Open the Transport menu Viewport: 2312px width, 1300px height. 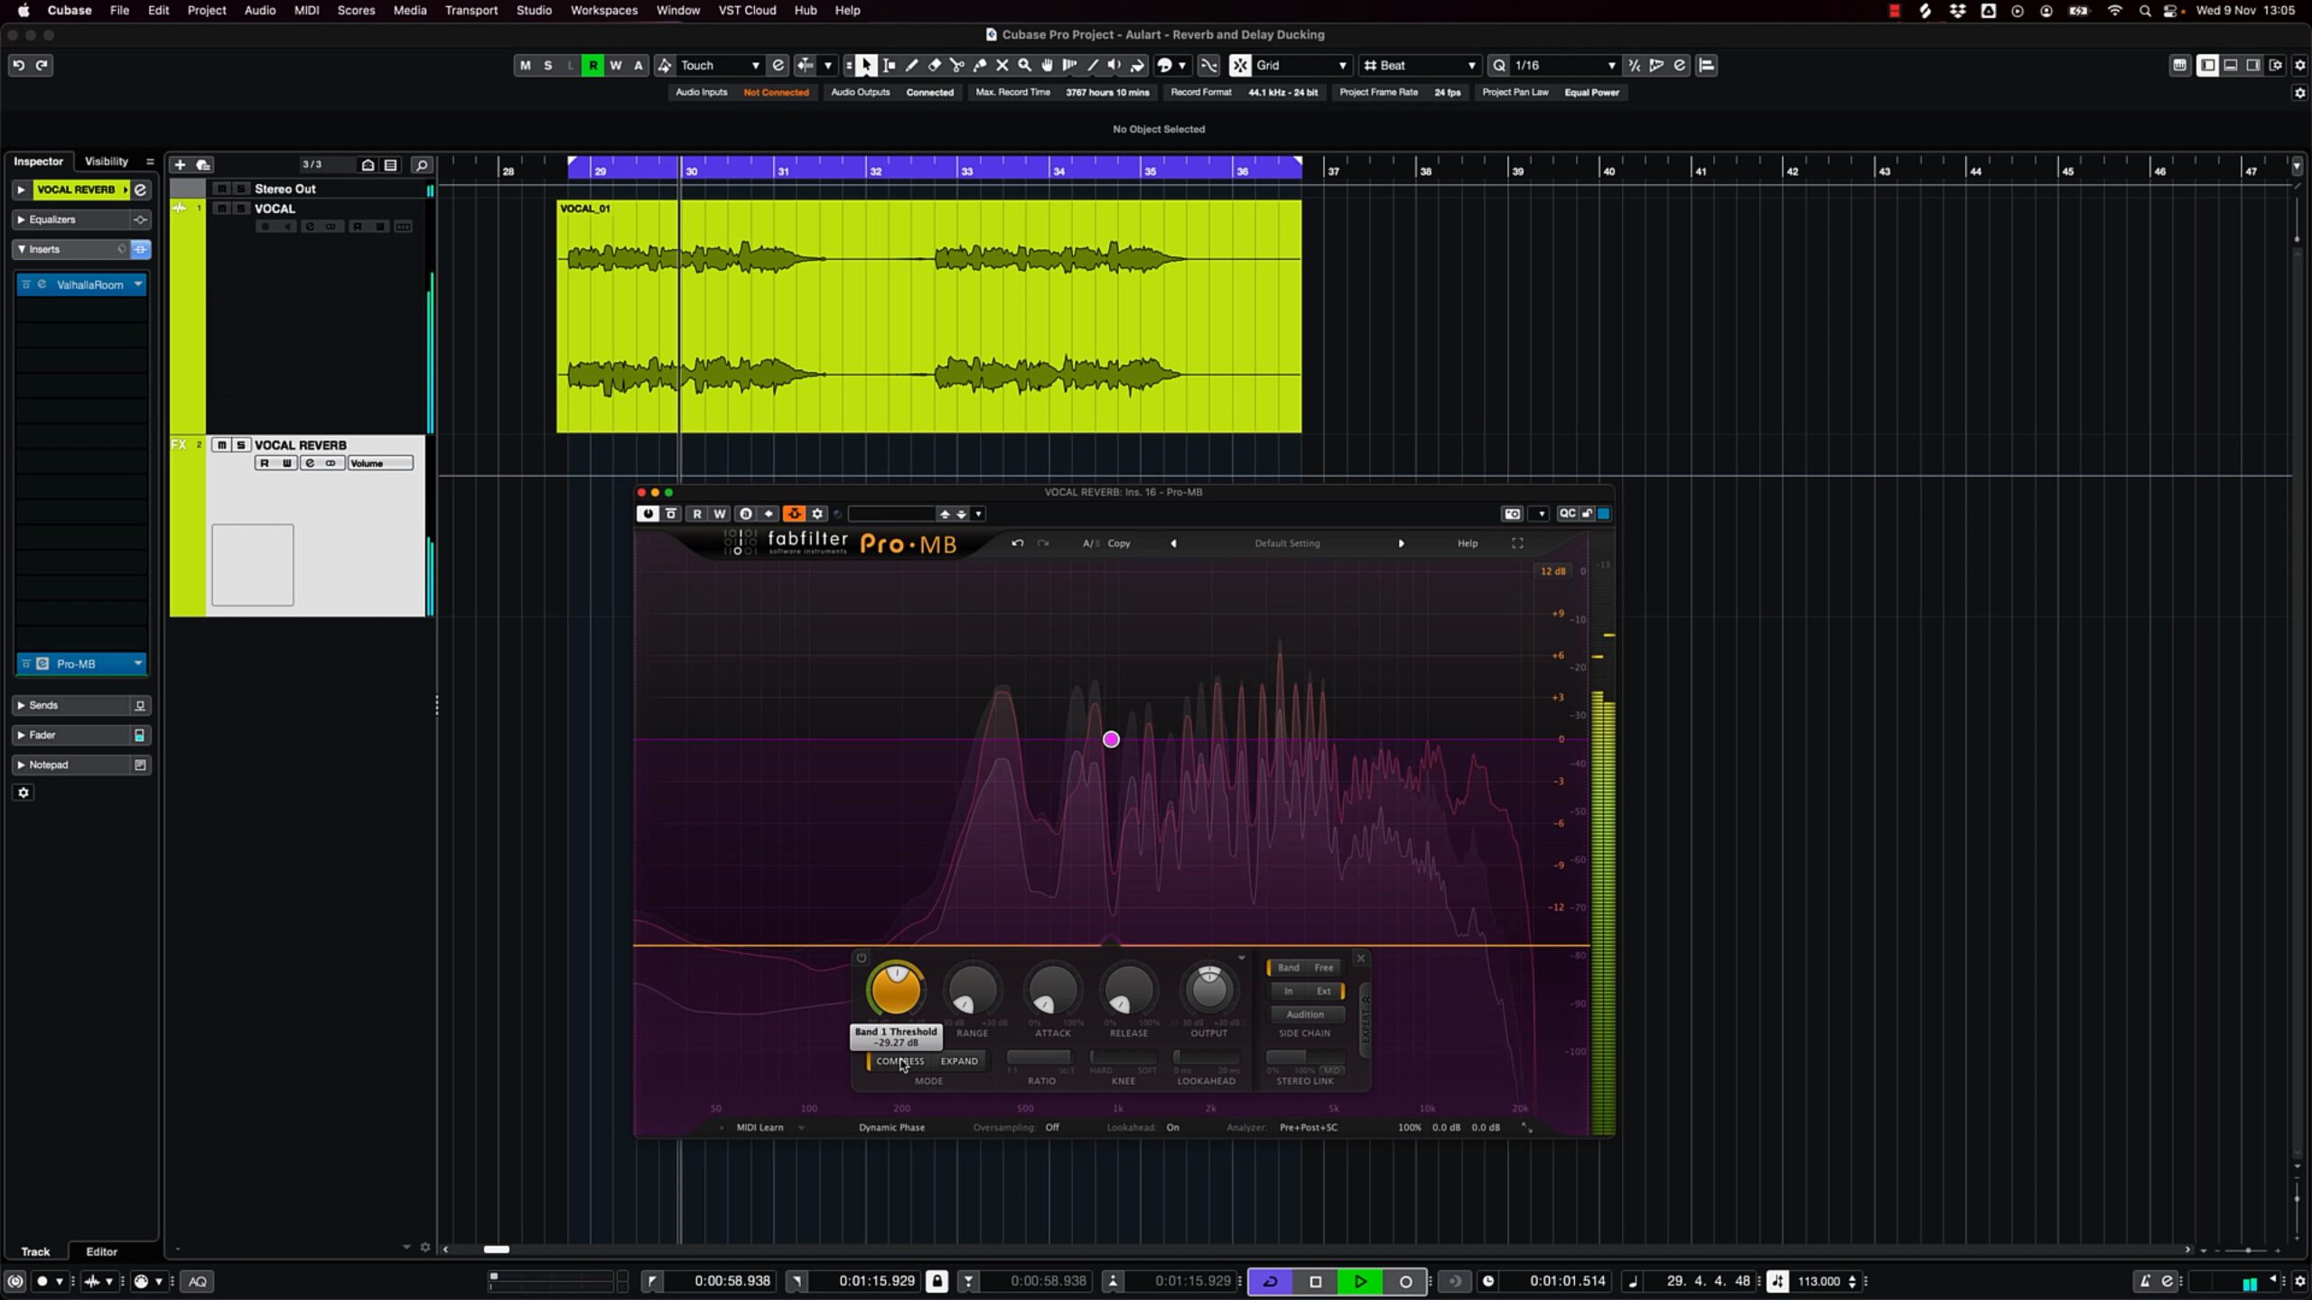471,10
